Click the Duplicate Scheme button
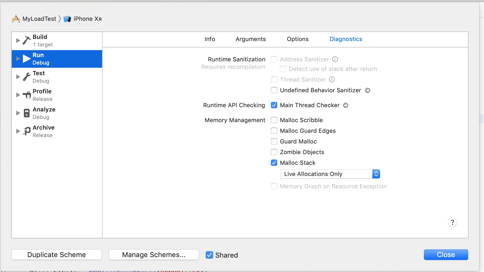The image size is (484, 272). [x=57, y=255]
